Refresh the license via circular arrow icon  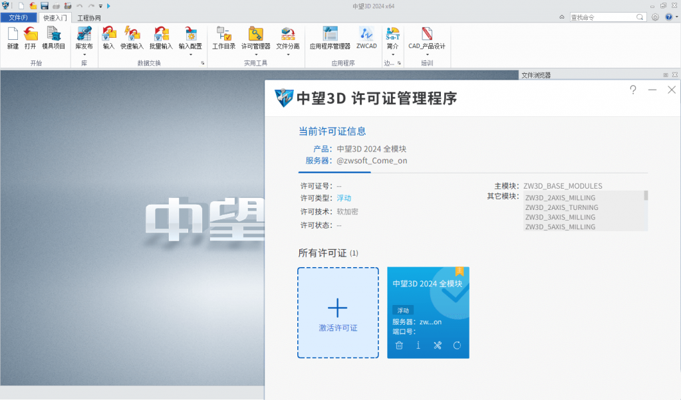(x=457, y=346)
